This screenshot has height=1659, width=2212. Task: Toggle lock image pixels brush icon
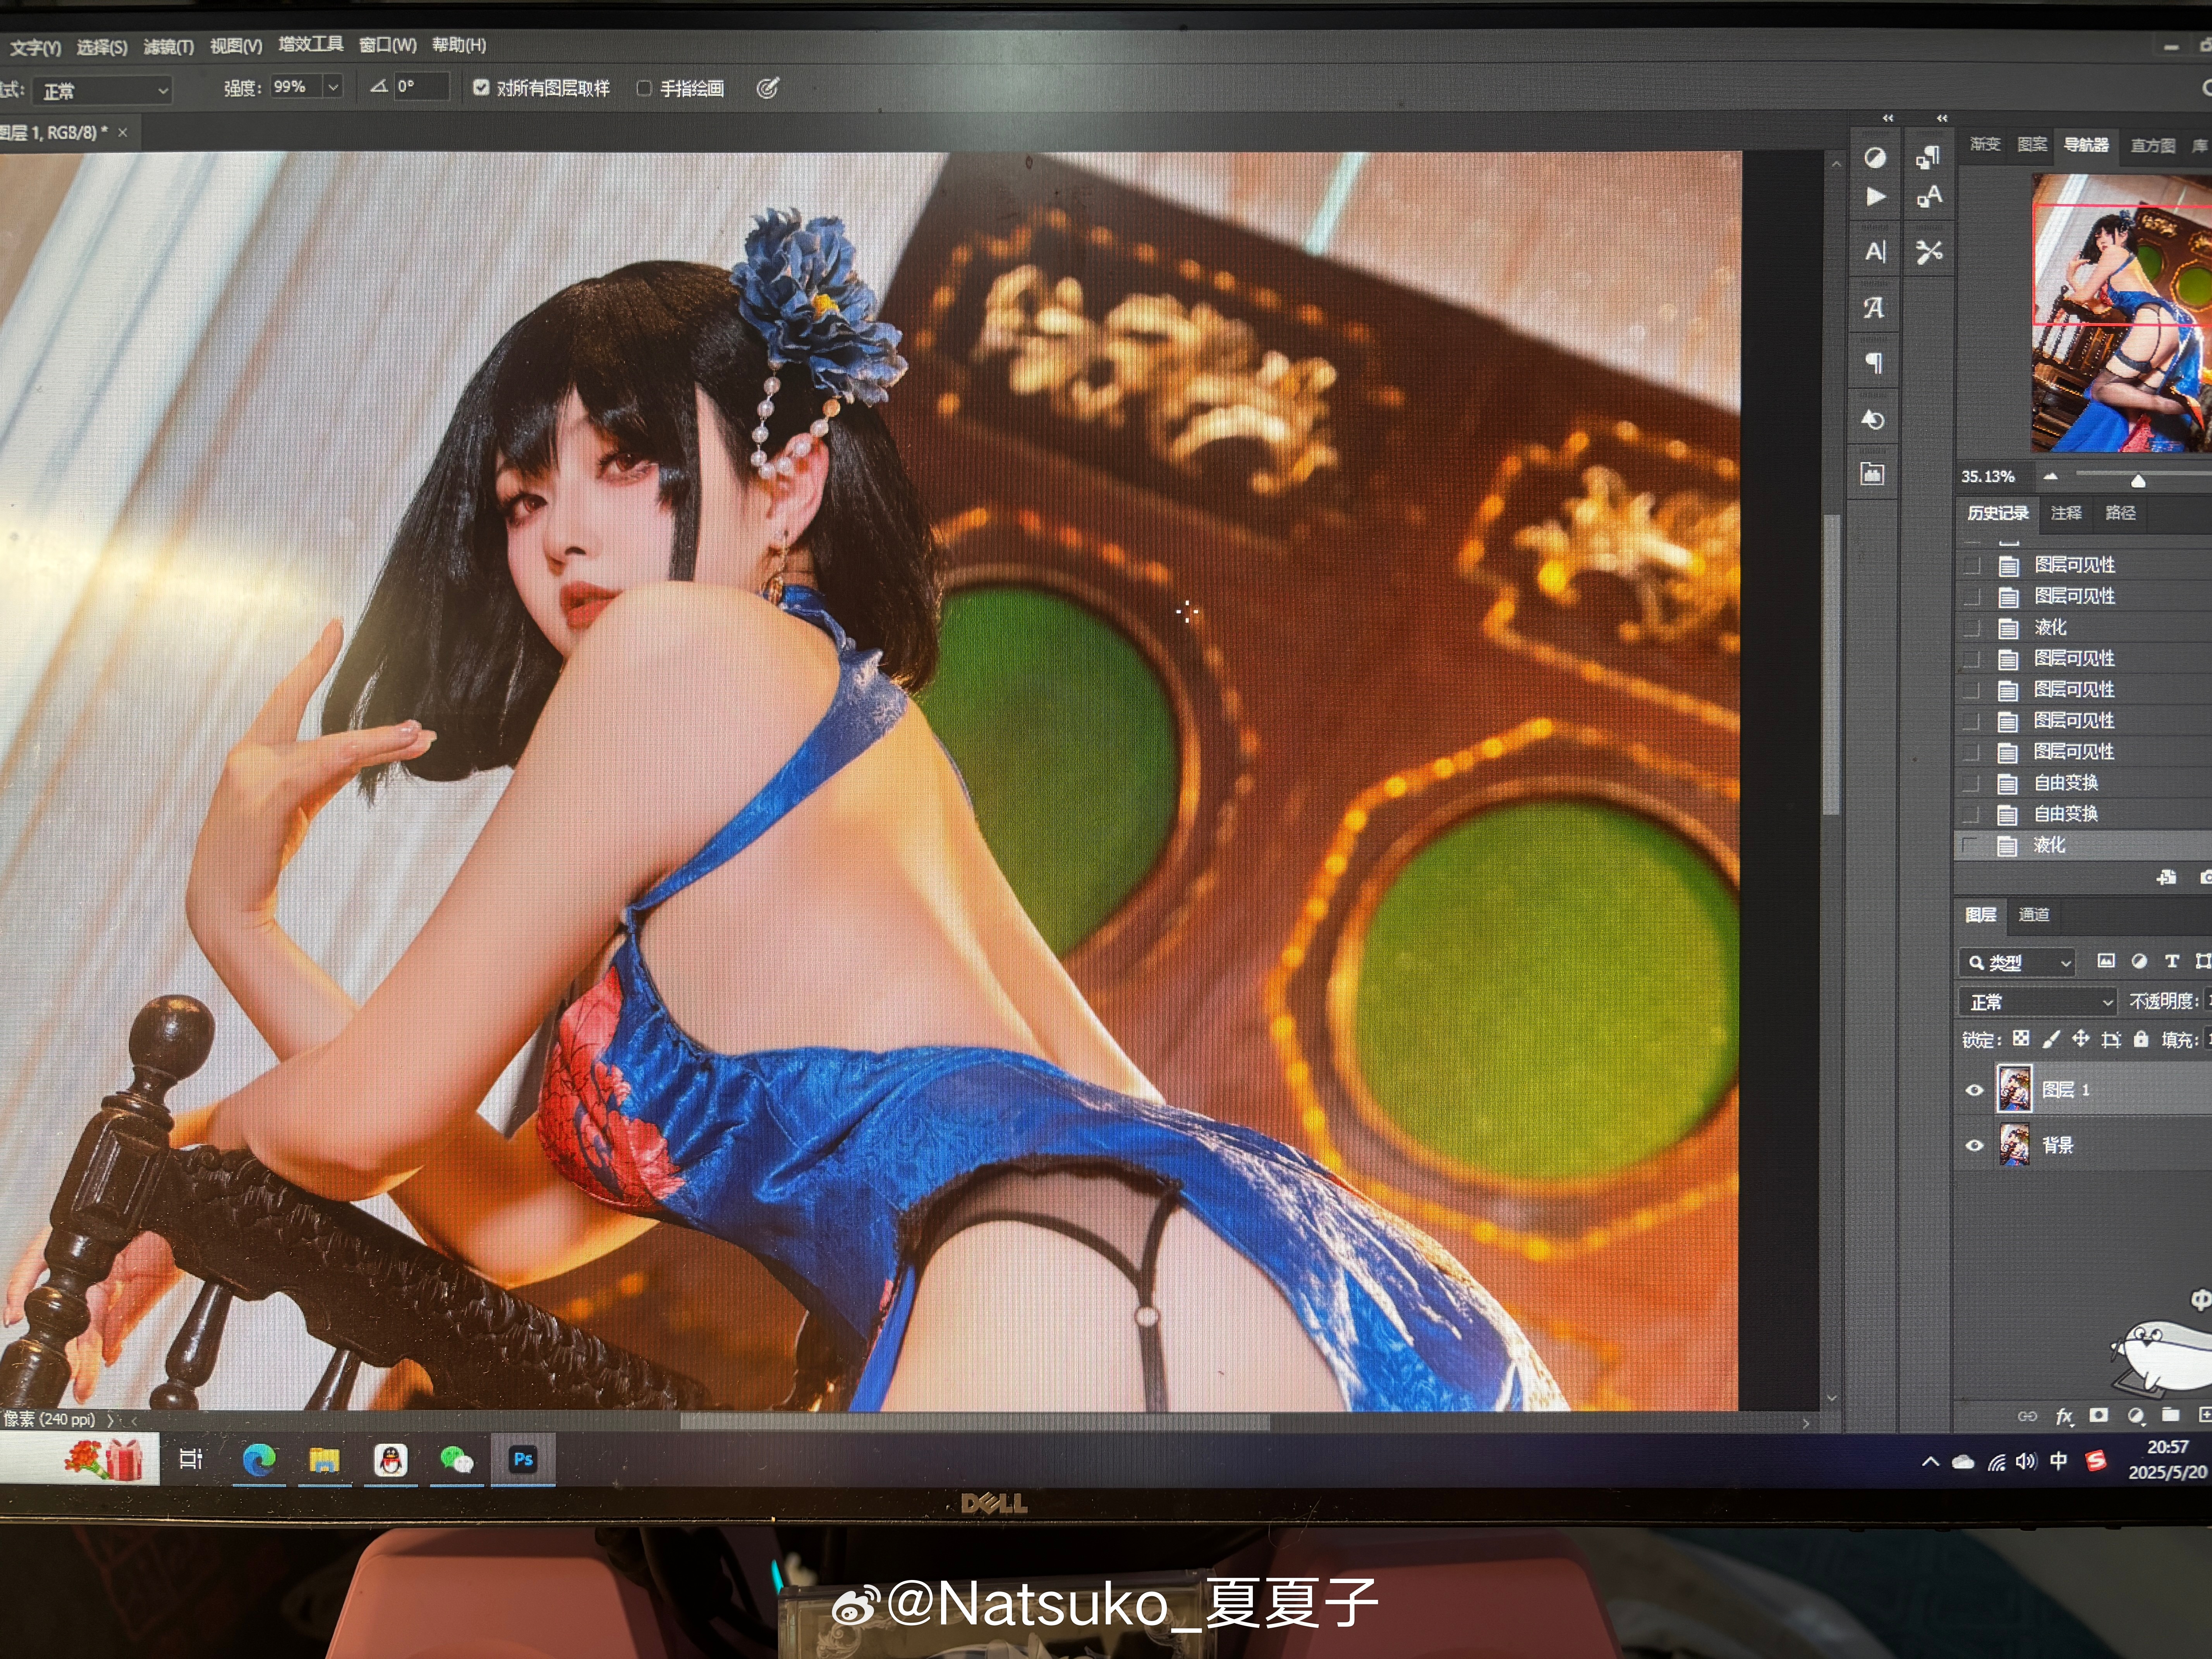point(2051,1039)
